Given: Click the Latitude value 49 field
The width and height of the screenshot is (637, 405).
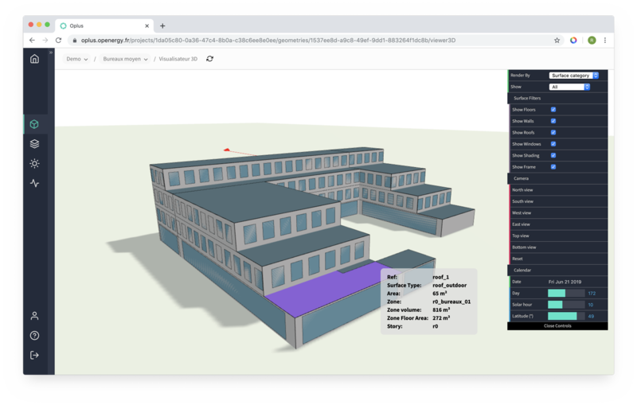Looking at the screenshot, I should [591, 316].
